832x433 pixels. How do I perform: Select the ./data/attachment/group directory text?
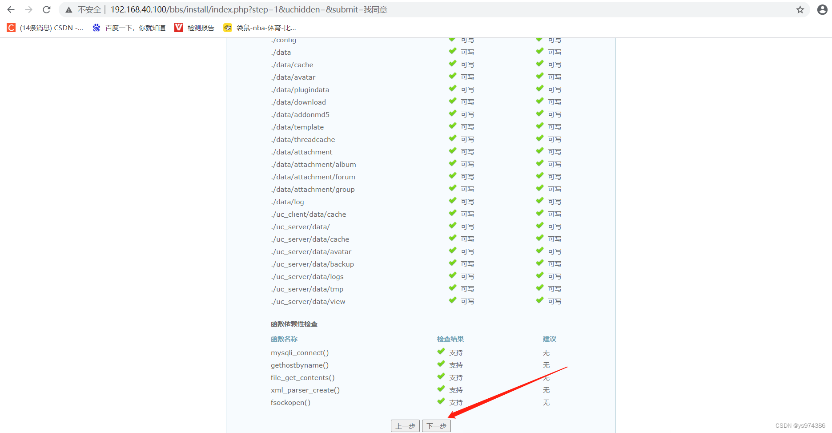tap(313, 189)
